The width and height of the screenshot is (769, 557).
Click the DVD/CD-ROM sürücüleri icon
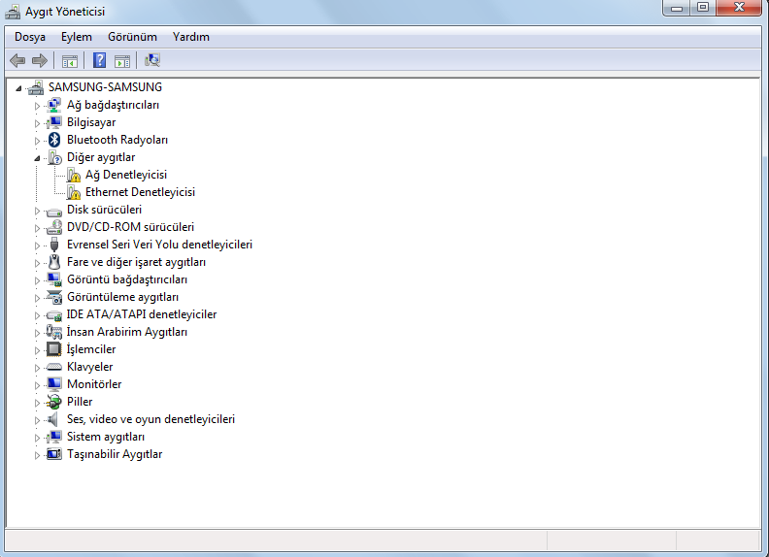point(54,227)
